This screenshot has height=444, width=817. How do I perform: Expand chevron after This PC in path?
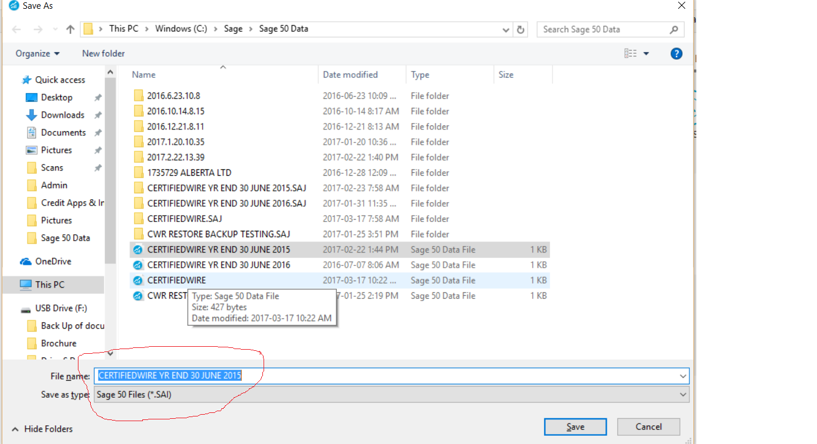click(x=146, y=29)
